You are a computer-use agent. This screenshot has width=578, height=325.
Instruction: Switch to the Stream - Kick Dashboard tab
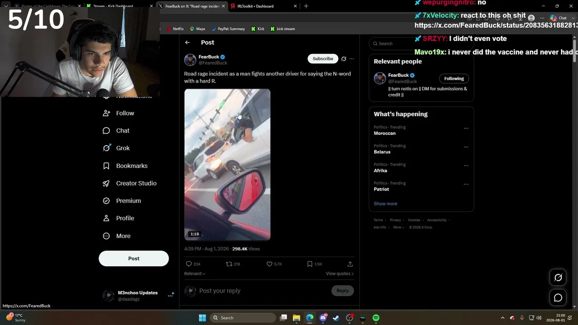click(x=120, y=6)
